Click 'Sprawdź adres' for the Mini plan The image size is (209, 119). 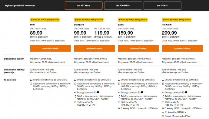tap(50, 48)
